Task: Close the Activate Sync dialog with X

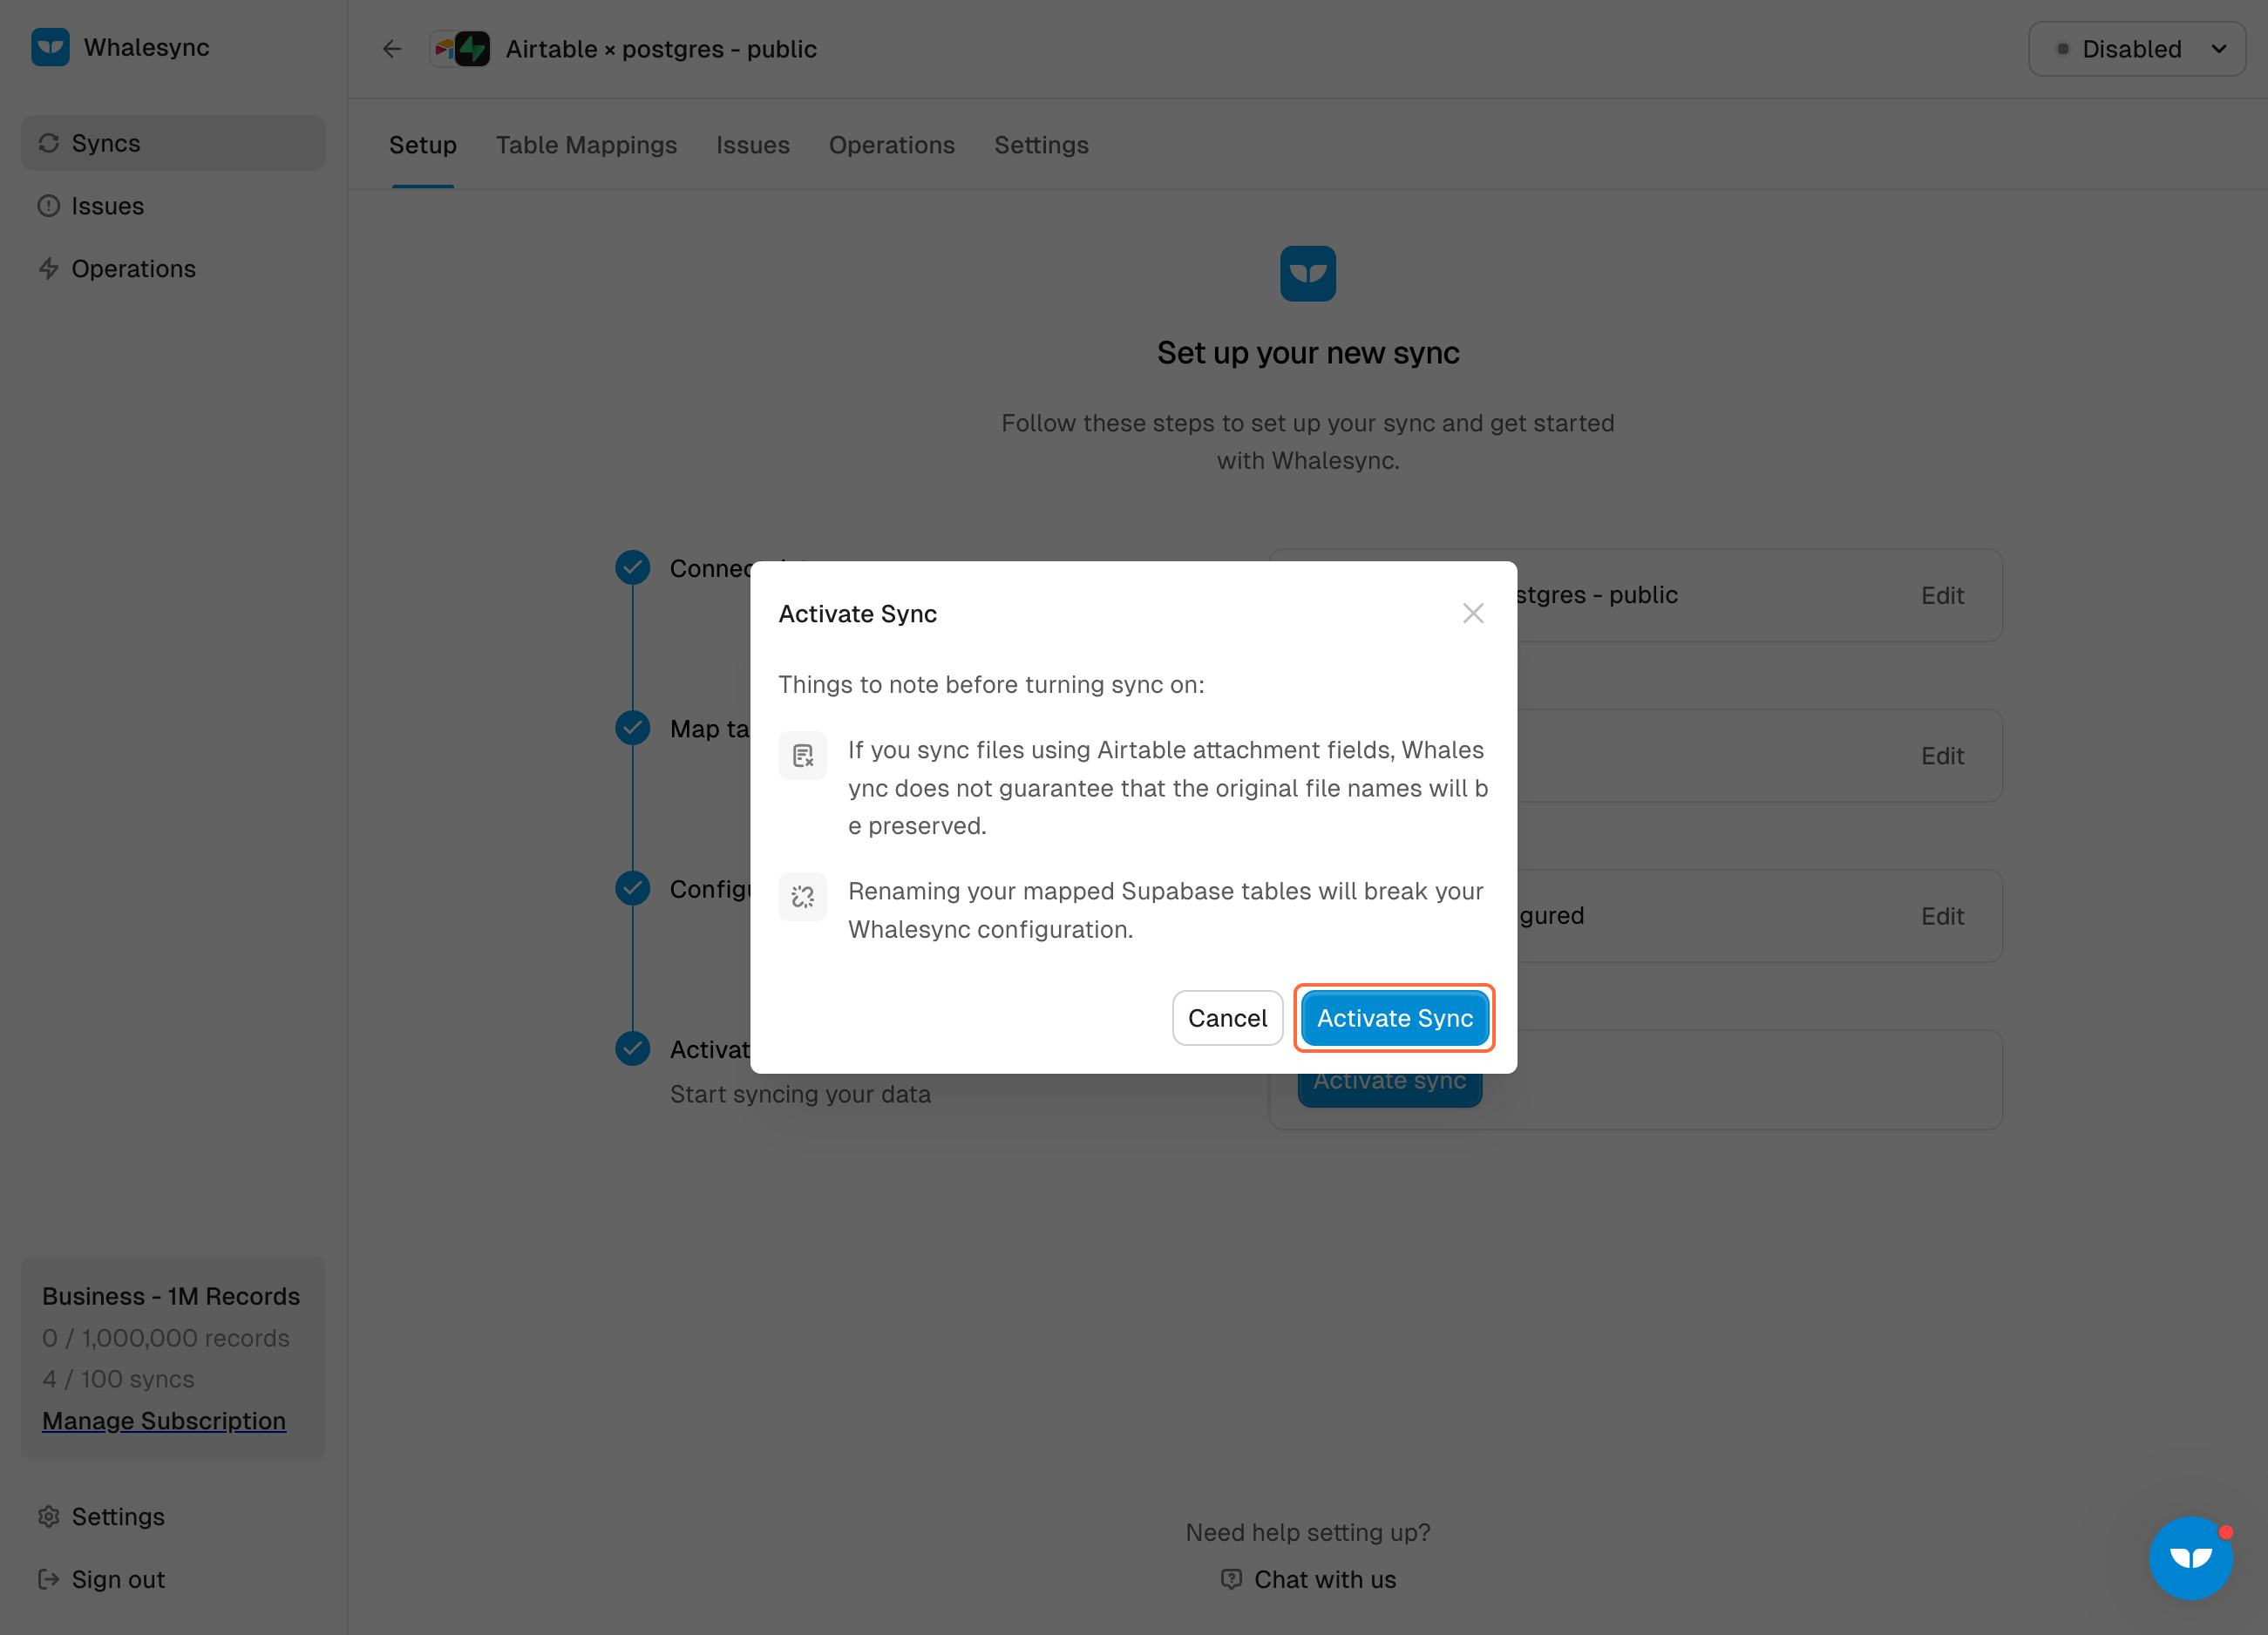Action: [1473, 613]
